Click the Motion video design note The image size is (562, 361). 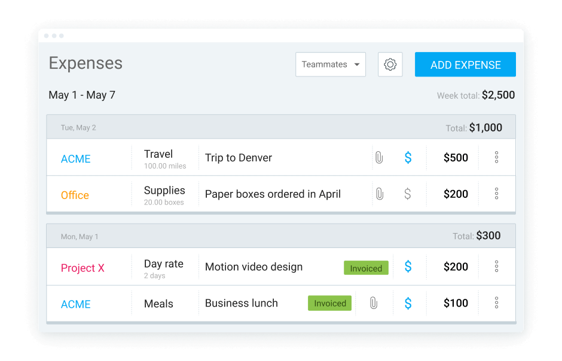(x=253, y=267)
